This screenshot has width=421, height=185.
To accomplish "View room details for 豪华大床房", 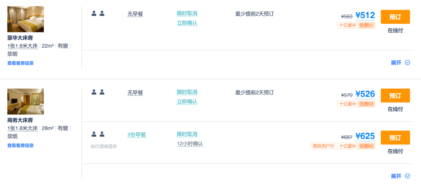I will pos(20,63).
